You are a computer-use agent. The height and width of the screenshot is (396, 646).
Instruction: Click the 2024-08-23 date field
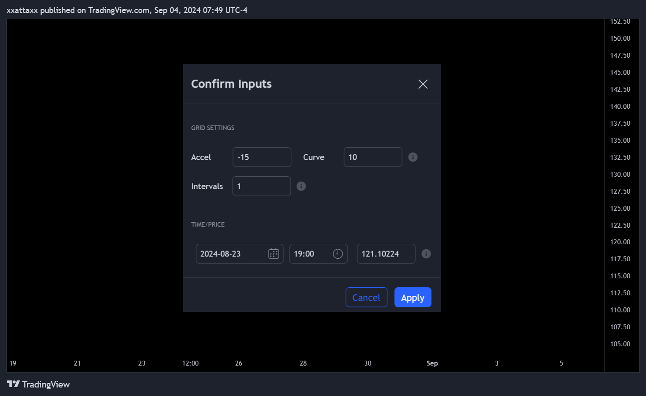(x=240, y=254)
